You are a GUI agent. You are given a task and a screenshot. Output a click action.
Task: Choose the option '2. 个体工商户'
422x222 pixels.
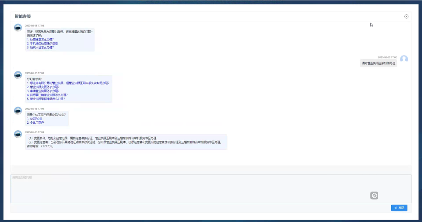[x=35, y=123]
